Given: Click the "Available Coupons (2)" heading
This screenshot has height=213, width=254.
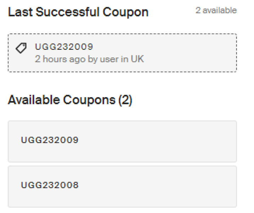Looking at the screenshot, I should click(70, 100).
